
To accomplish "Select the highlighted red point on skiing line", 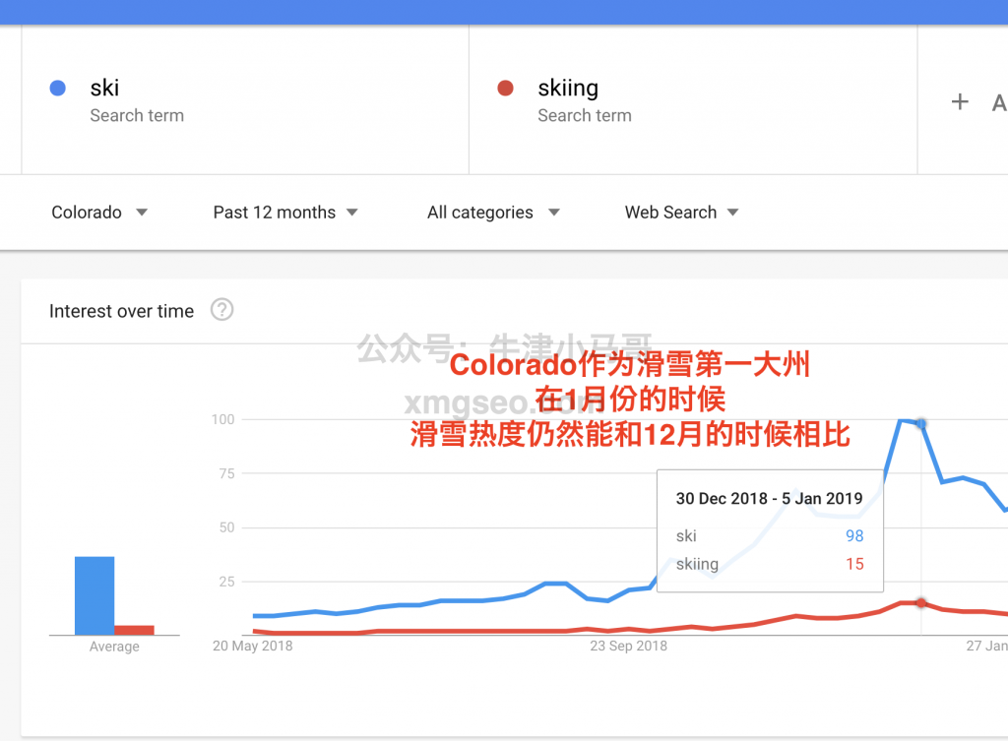I will pyautogui.click(x=921, y=603).
